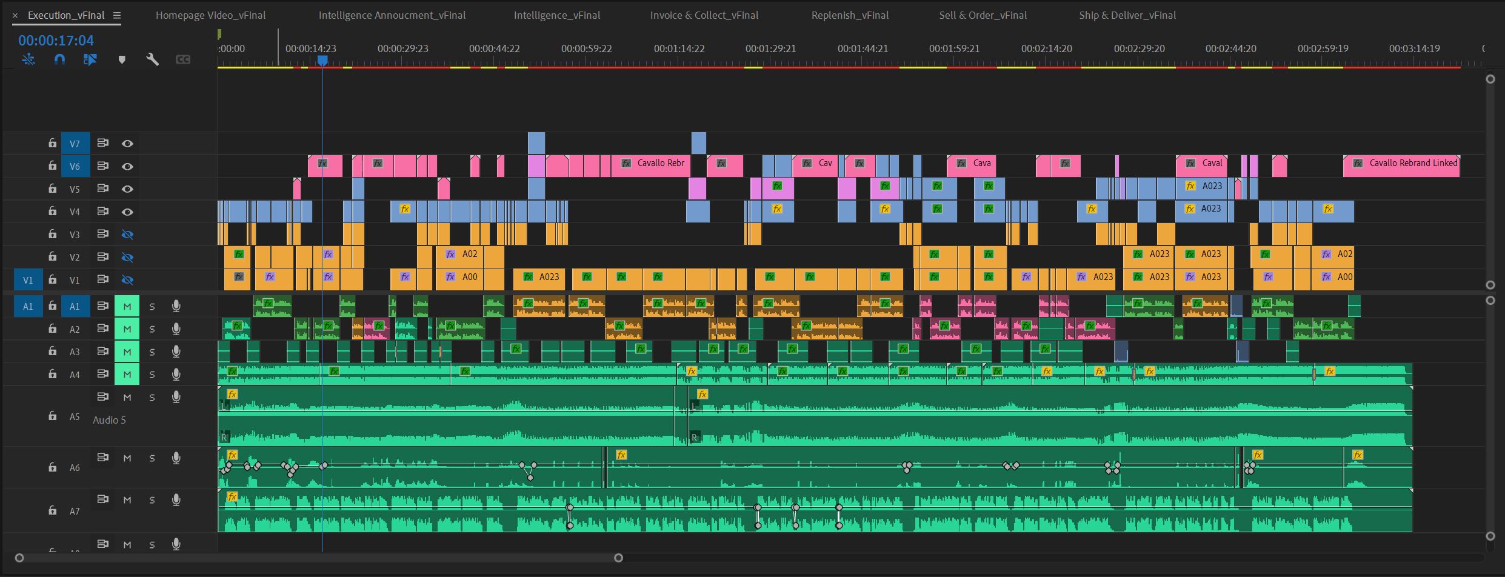Toggle the Linked Selection icon

90,59
